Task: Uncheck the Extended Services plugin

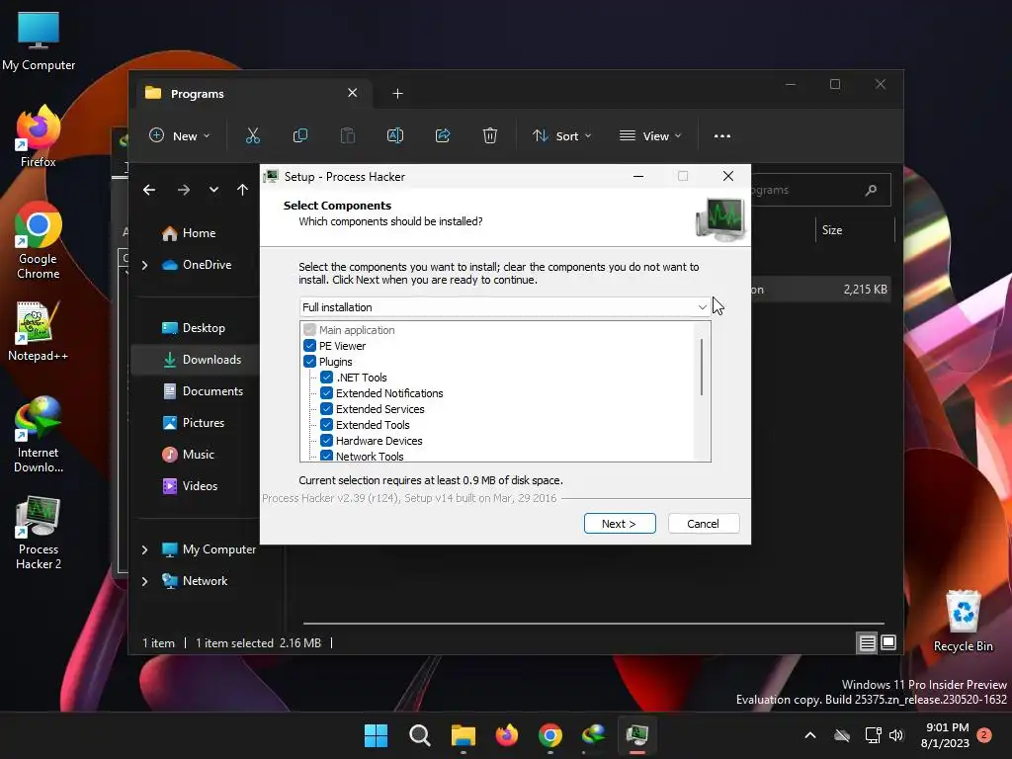Action: 326,409
